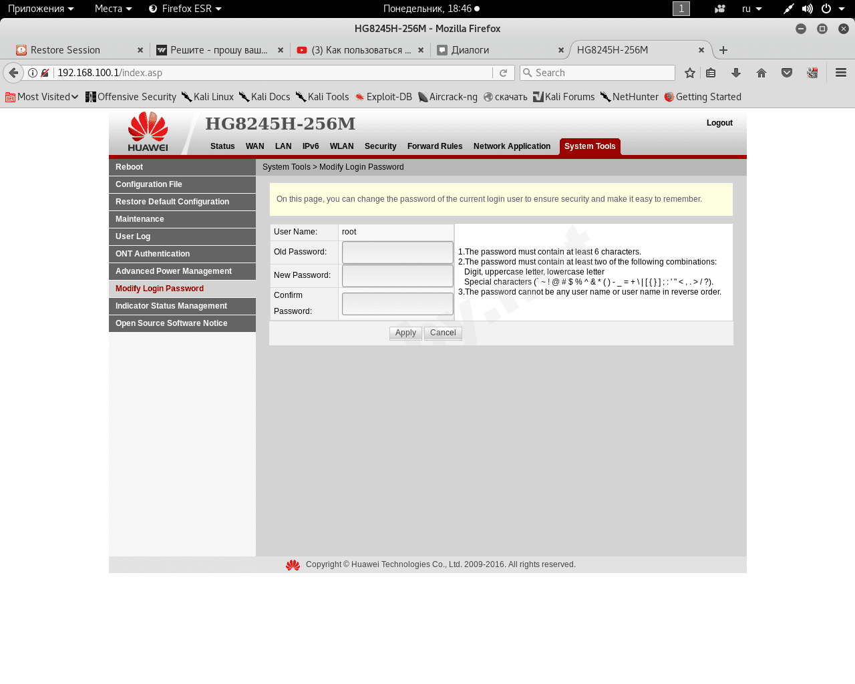The image size is (855, 684).
Task: Open Configuration File sidebar item
Action: coord(182,184)
